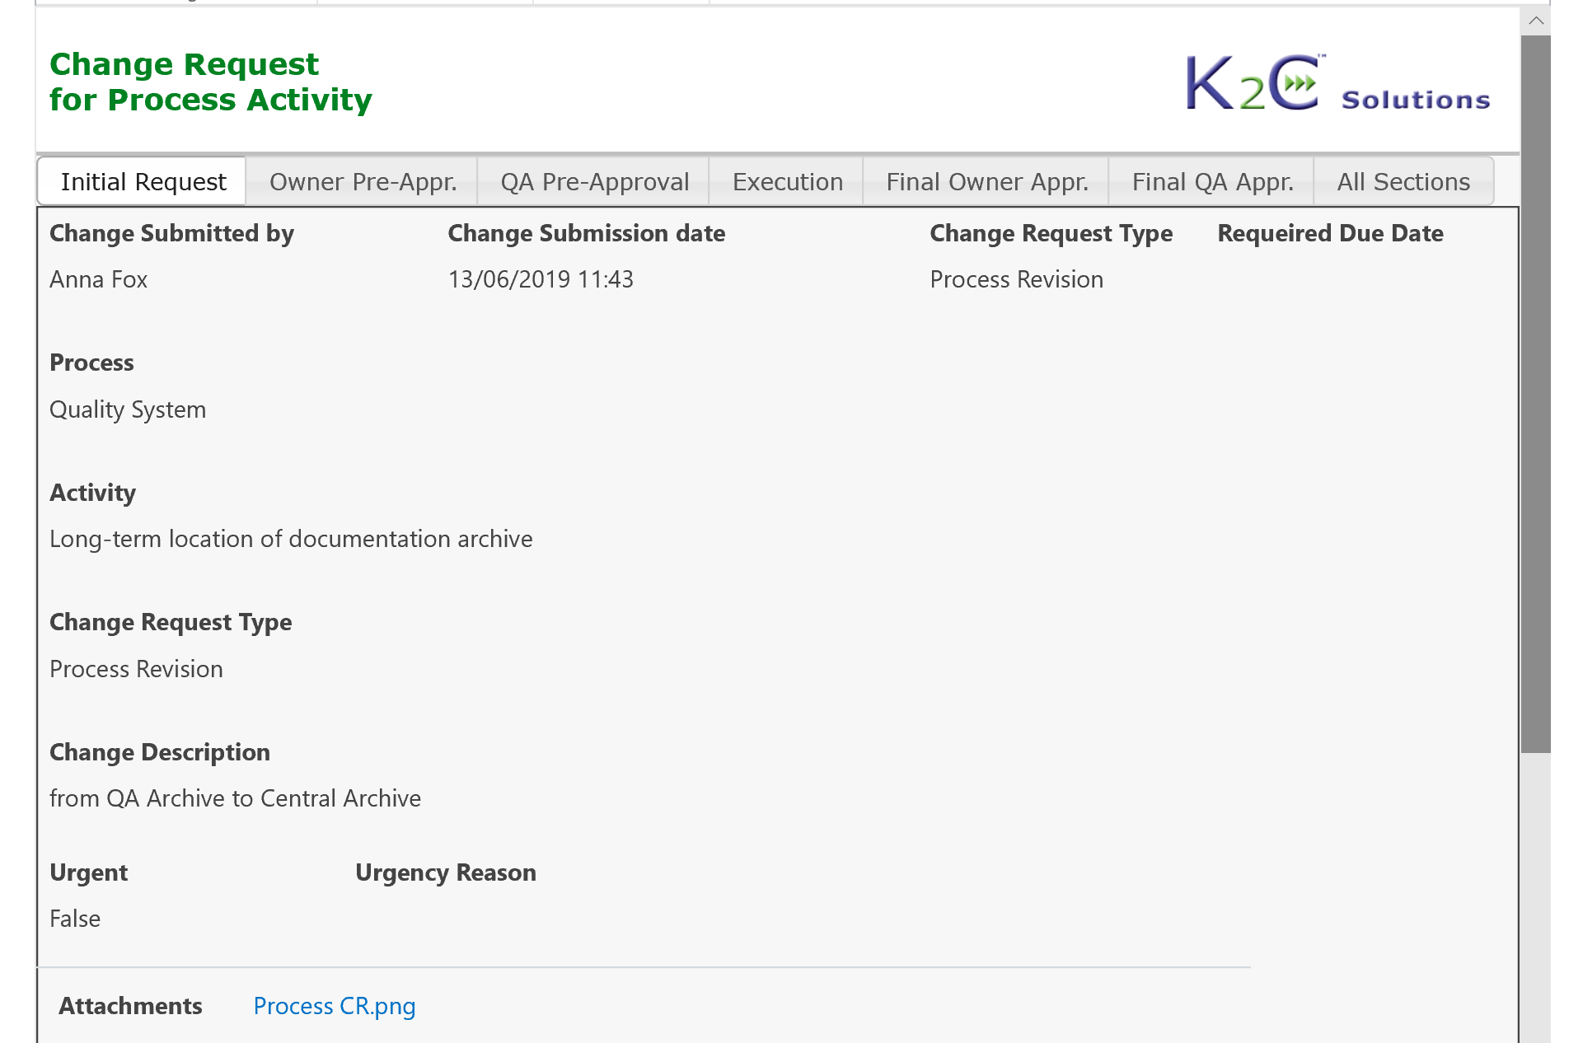Click the vertical scrollbar thumb

(x=1536, y=394)
